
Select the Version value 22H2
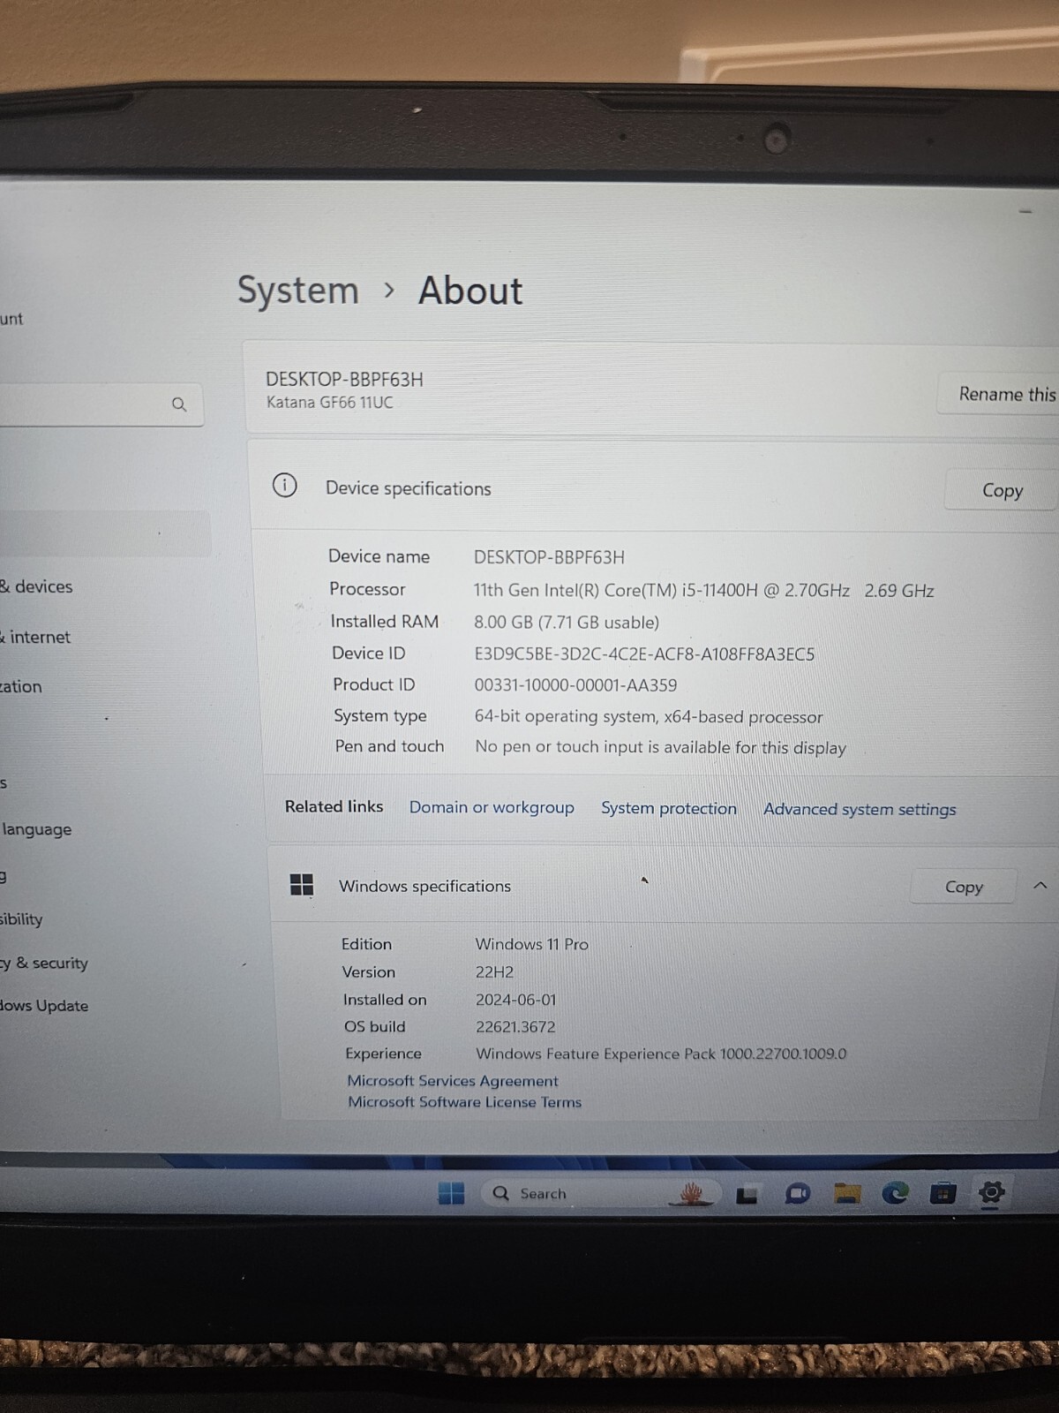(x=494, y=972)
